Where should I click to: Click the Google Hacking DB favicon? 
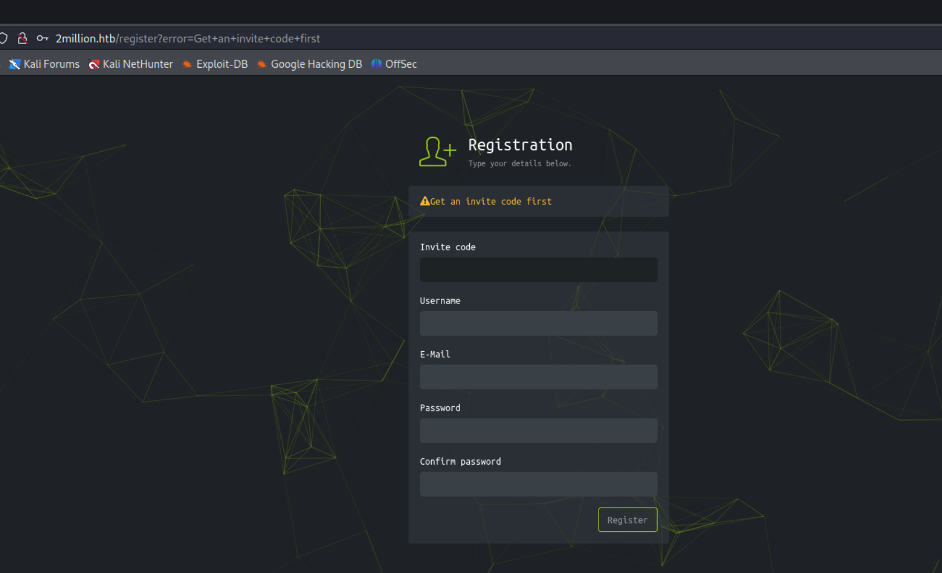coord(262,64)
